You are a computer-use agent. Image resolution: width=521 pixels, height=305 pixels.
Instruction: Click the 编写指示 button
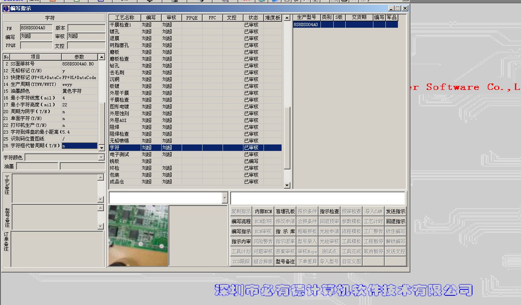tap(241, 231)
